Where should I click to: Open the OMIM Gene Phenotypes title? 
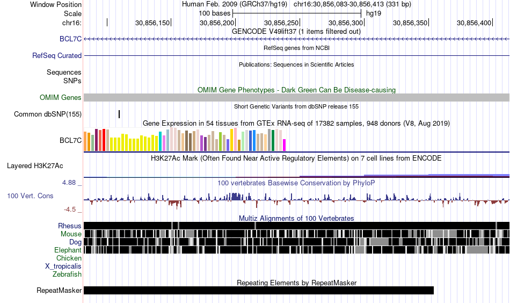[296, 90]
